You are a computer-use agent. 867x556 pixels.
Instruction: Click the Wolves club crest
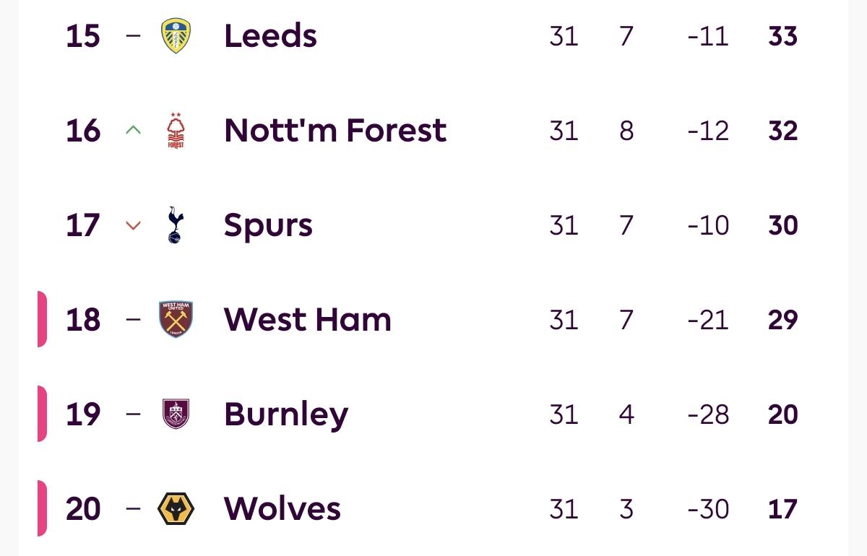tap(176, 509)
